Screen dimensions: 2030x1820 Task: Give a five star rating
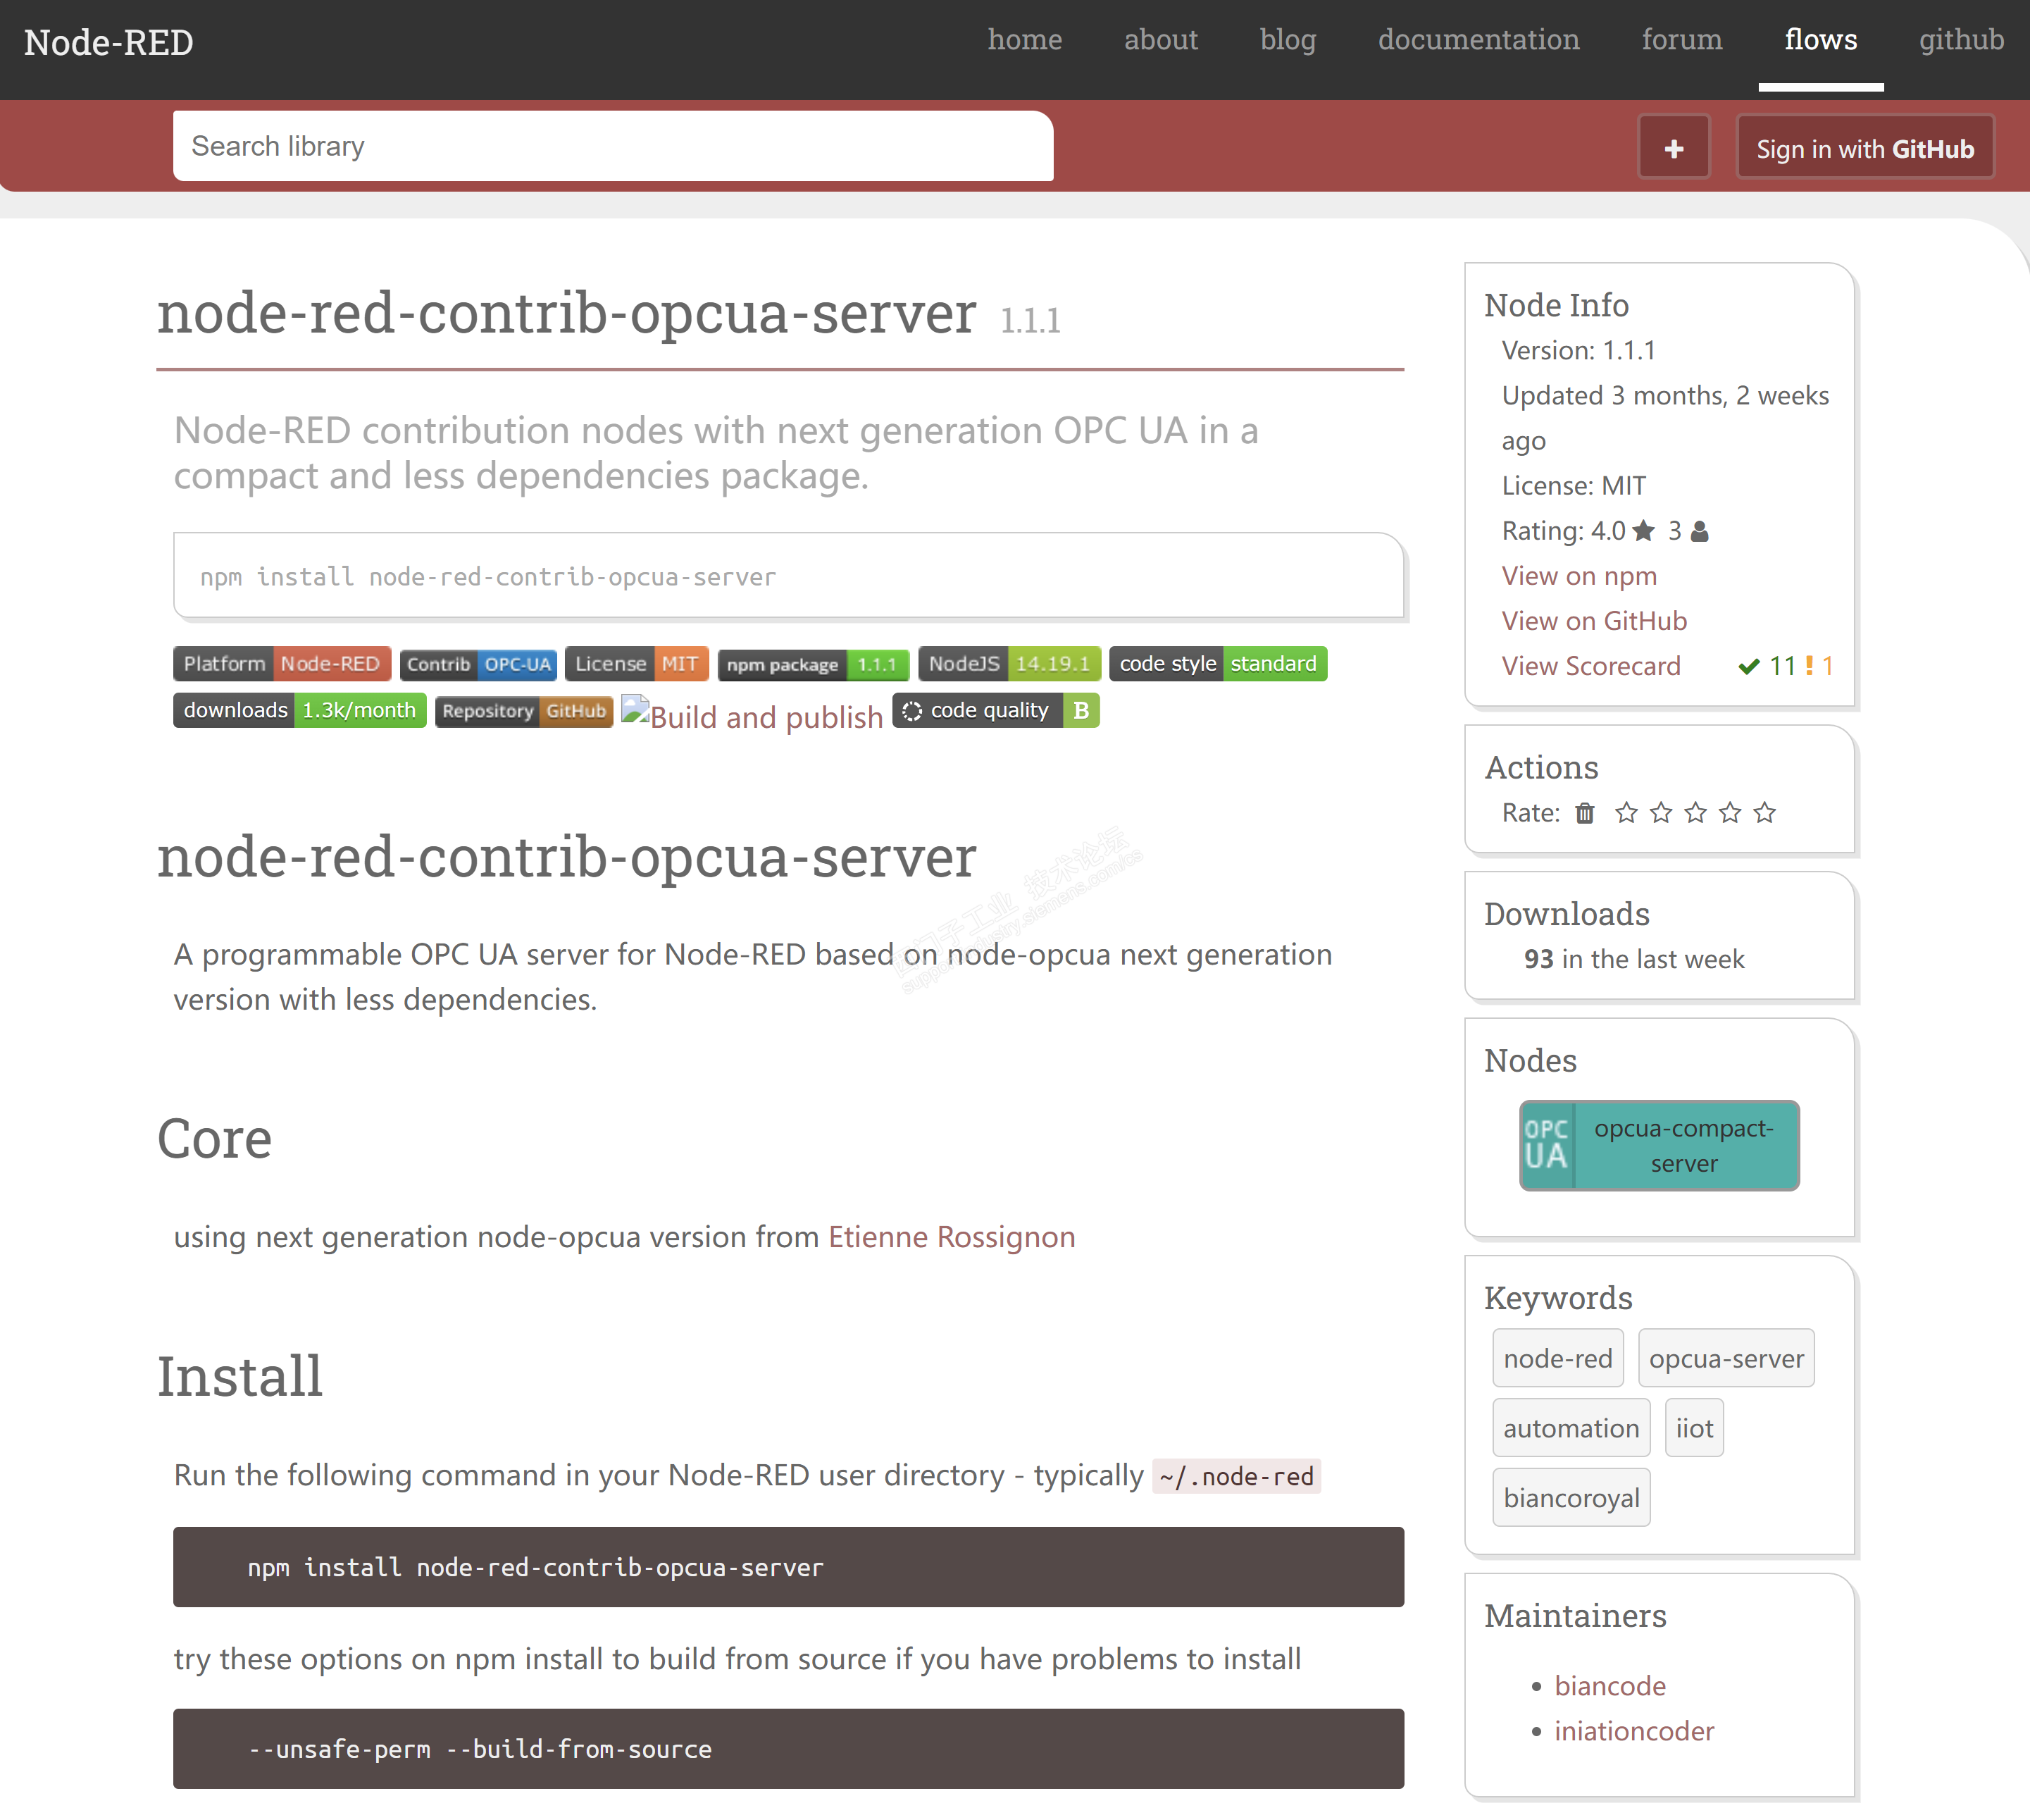point(1765,813)
